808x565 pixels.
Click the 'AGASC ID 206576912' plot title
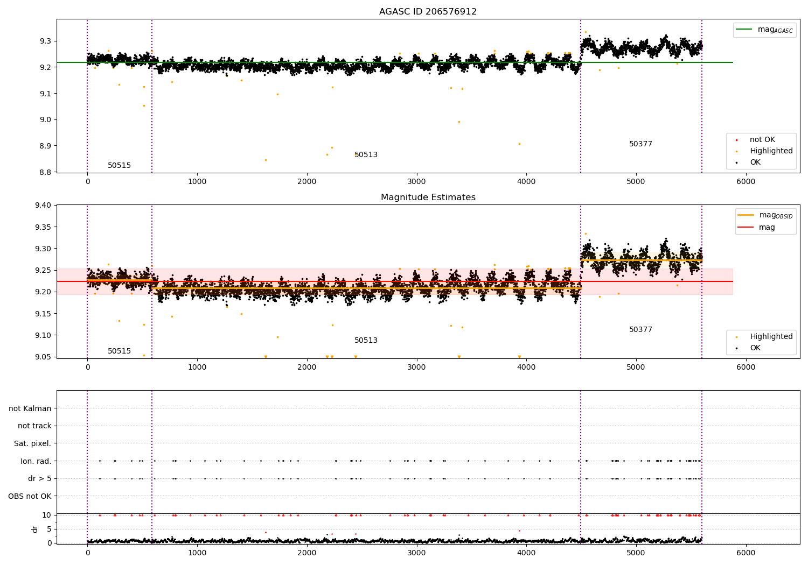tap(428, 11)
